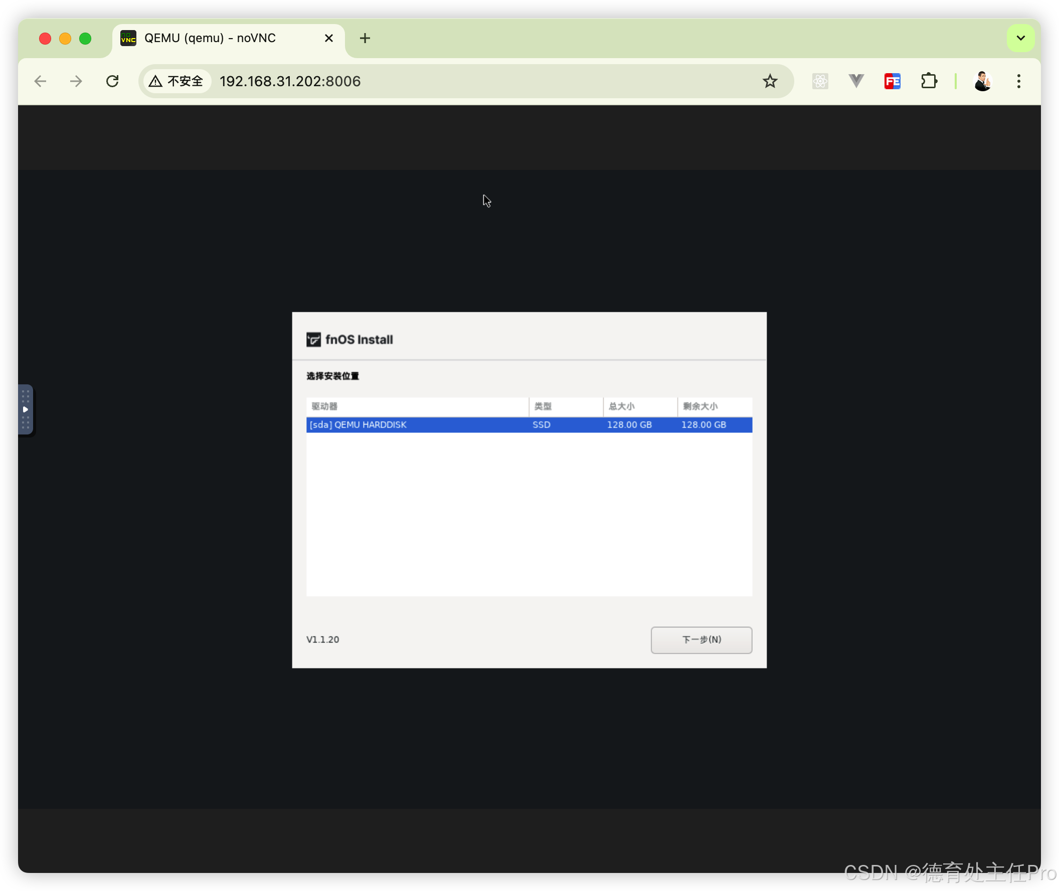
Task: Click the 总大小 column header
Action: 639,406
